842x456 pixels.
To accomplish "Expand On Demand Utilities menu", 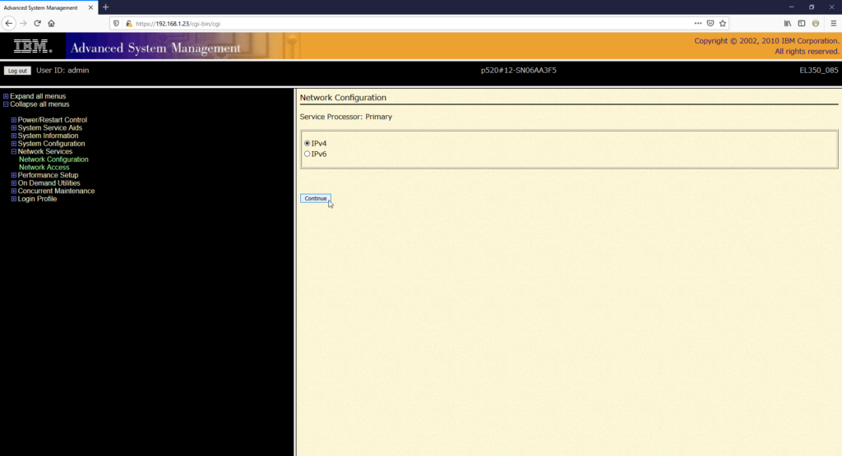I will [14, 183].
